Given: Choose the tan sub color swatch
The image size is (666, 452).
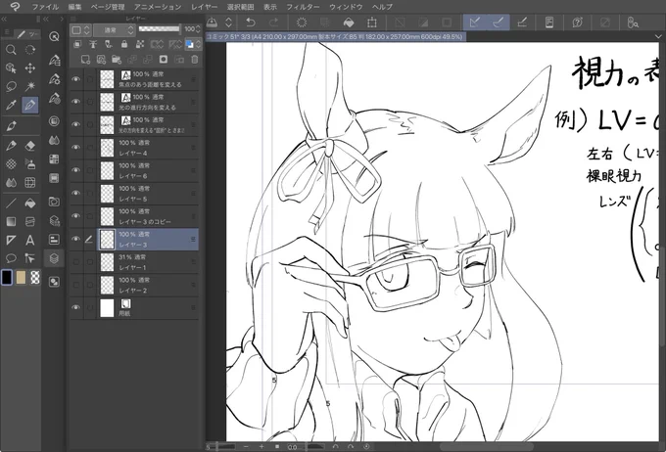Looking at the screenshot, I should tap(21, 277).
